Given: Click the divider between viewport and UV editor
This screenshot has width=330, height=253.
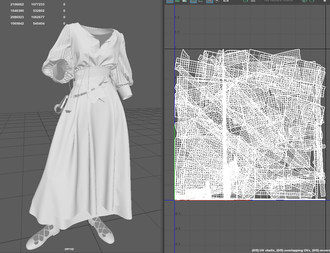Looking at the screenshot, I should coord(162,127).
